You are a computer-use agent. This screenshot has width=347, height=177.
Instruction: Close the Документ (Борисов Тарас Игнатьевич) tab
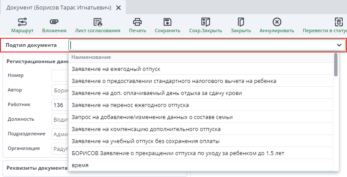click(119, 8)
